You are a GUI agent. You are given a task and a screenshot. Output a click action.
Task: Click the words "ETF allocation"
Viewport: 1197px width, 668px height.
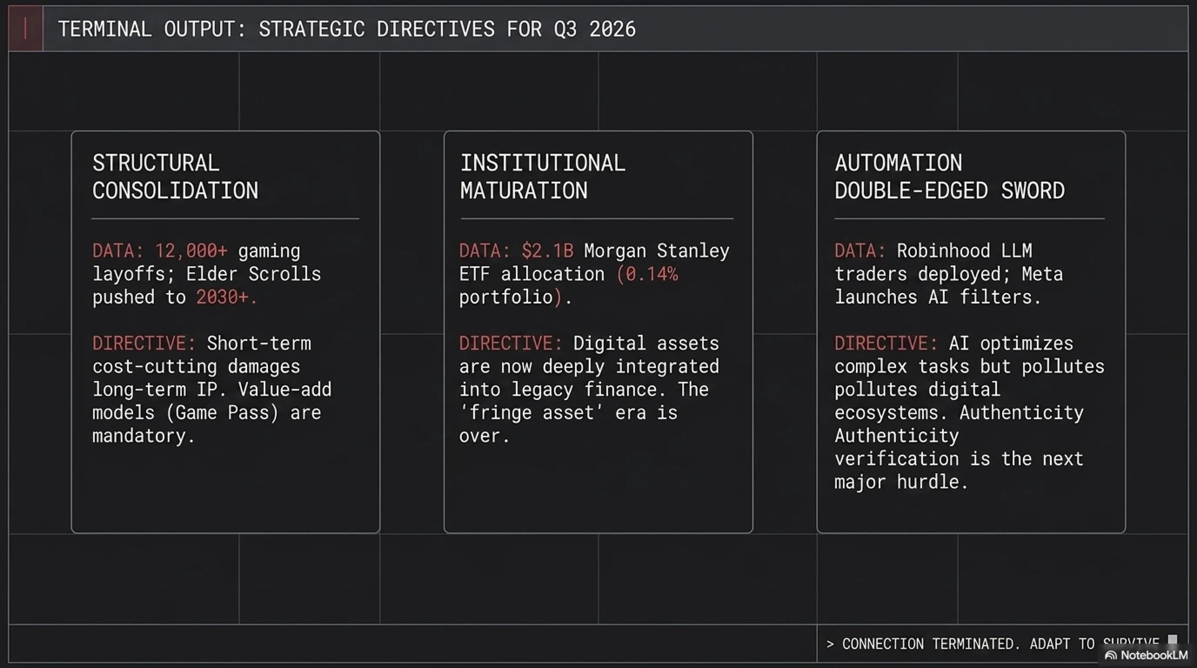coord(532,274)
